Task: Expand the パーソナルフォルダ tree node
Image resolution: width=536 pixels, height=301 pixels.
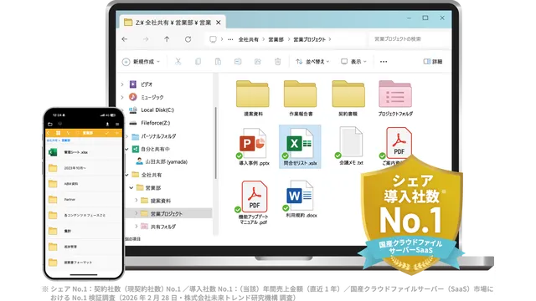Action: coord(126,136)
